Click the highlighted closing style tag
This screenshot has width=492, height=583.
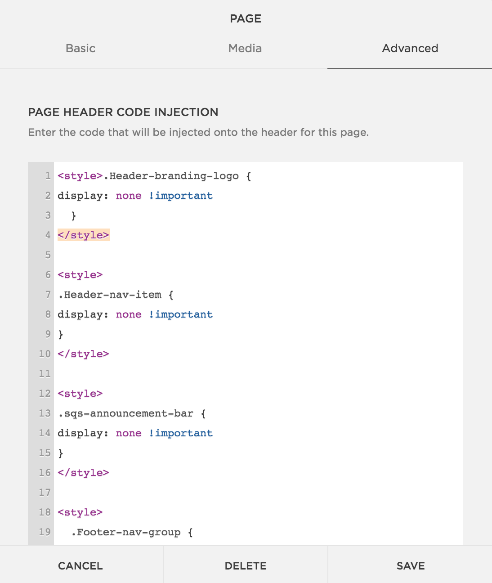tap(83, 235)
